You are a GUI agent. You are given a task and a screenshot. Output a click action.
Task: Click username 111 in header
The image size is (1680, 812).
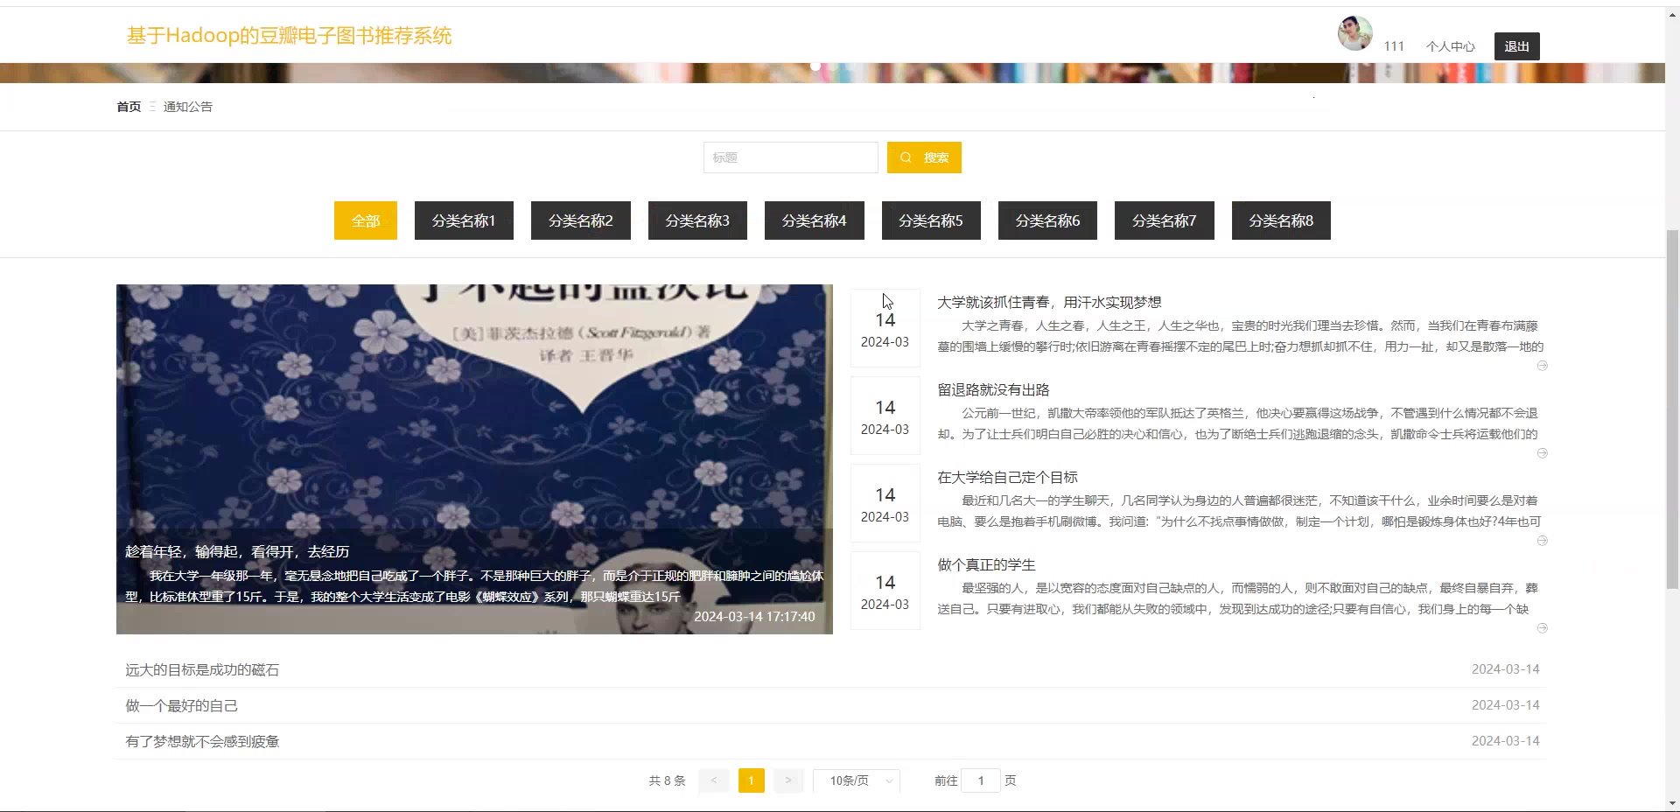(x=1394, y=46)
